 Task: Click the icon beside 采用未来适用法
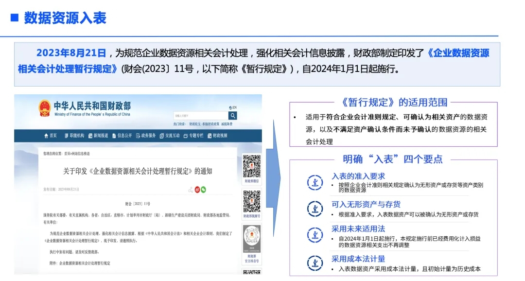click(315, 235)
